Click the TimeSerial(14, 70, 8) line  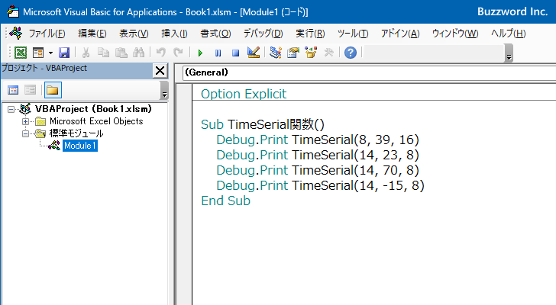[318, 170]
